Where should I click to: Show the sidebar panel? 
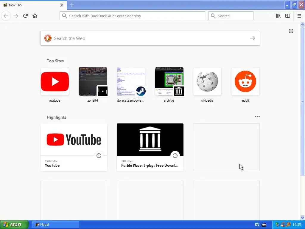(x=288, y=16)
